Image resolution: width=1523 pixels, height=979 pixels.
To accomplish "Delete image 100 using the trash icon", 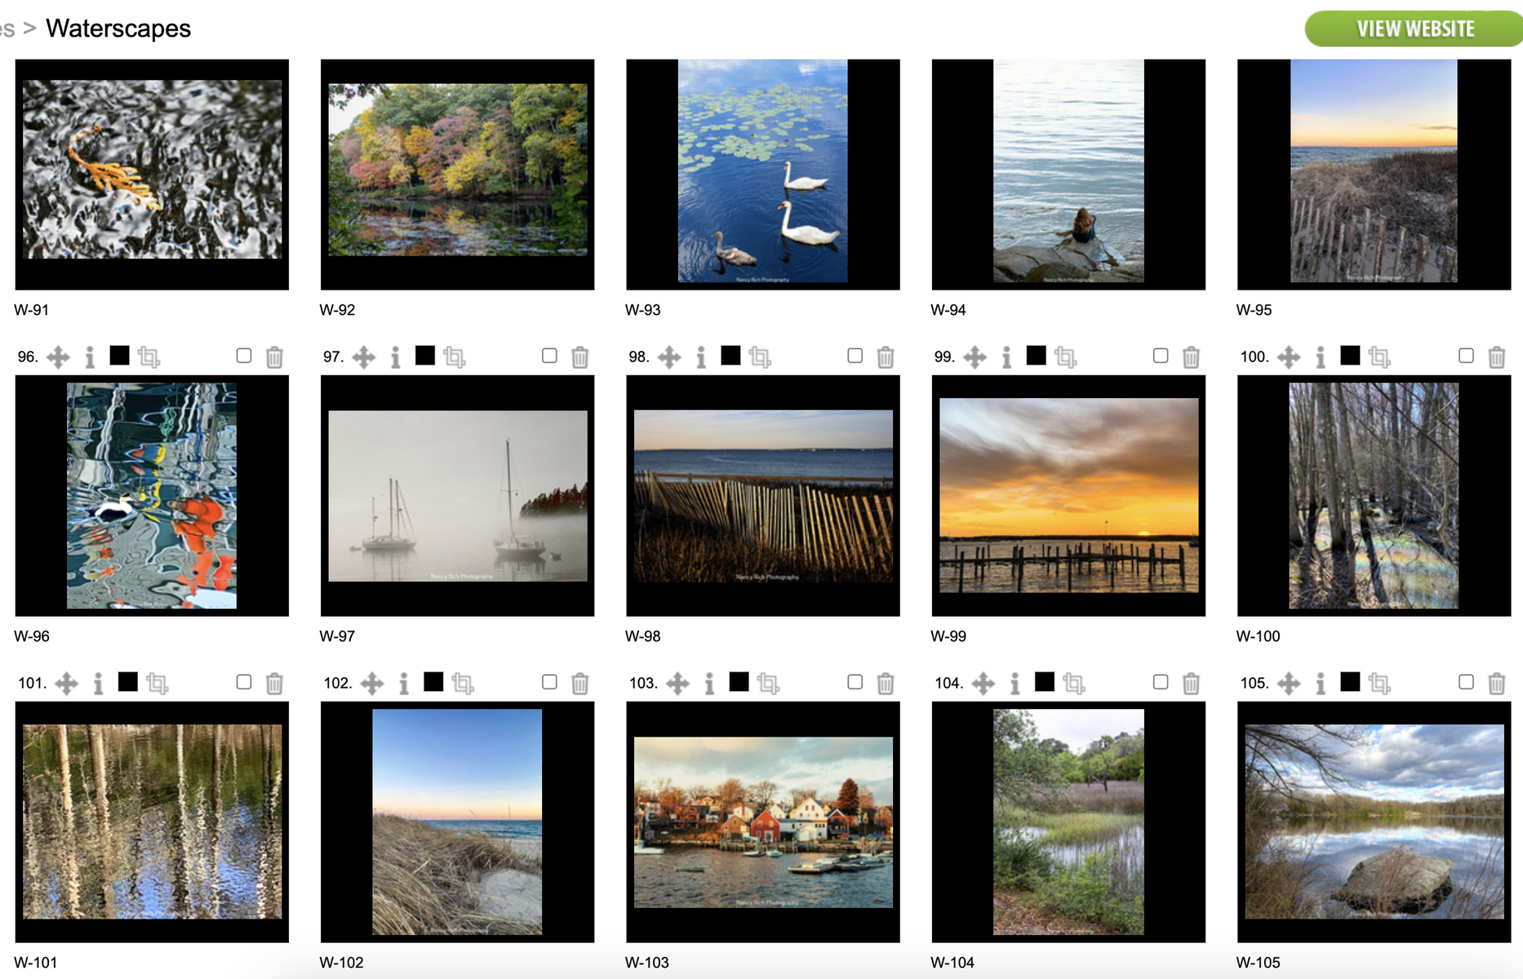I will coord(1496,357).
